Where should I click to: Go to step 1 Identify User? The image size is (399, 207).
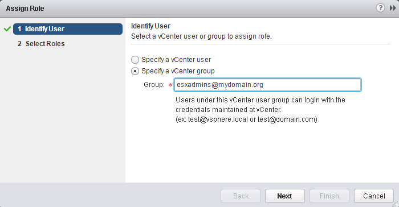click(68, 29)
